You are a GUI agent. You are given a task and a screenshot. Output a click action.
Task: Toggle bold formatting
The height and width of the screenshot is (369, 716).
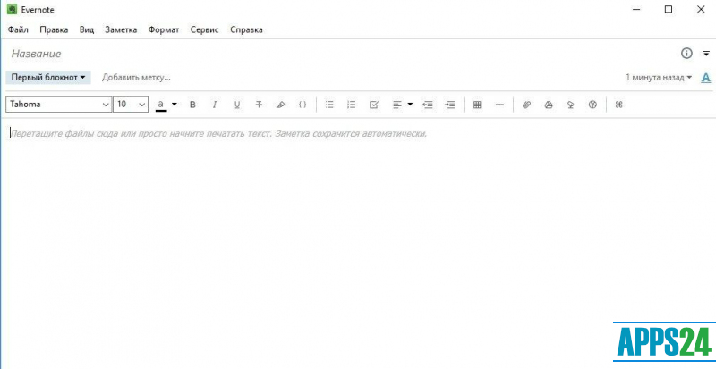pyautogui.click(x=192, y=105)
